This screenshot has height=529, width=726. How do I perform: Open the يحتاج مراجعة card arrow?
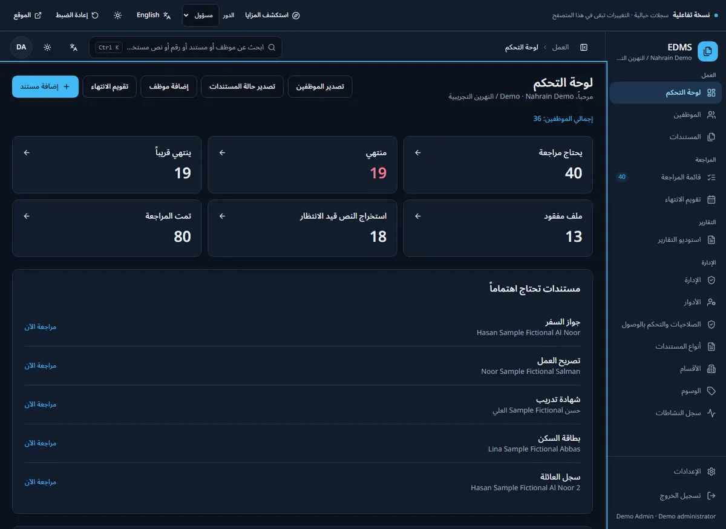(x=417, y=153)
